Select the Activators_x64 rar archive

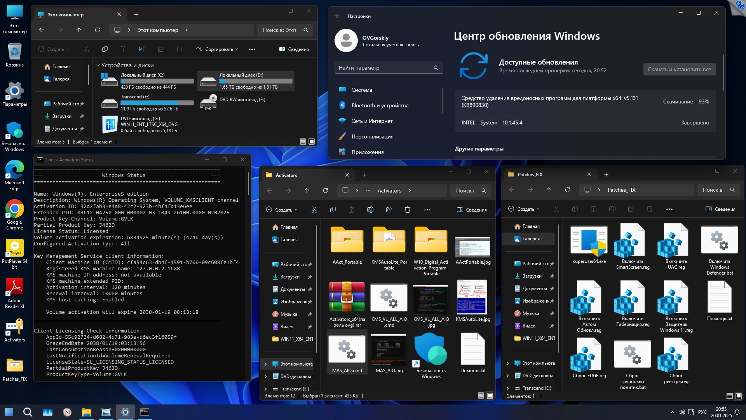347,297
